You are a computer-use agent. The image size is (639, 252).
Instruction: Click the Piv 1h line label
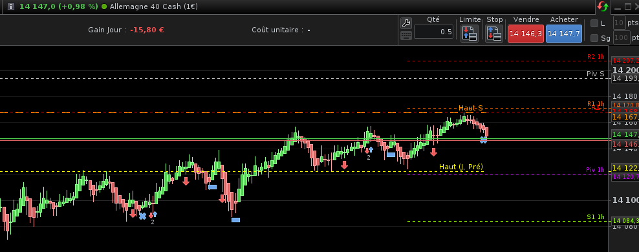click(x=595, y=170)
